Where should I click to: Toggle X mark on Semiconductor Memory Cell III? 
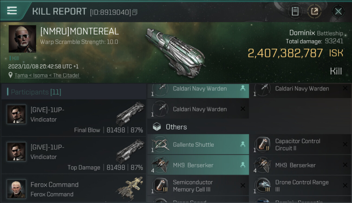pyautogui.click(x=243, y=185)
